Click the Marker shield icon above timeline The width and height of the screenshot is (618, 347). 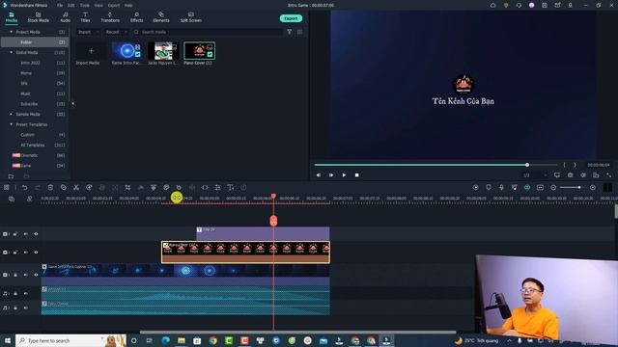(489, 188)
